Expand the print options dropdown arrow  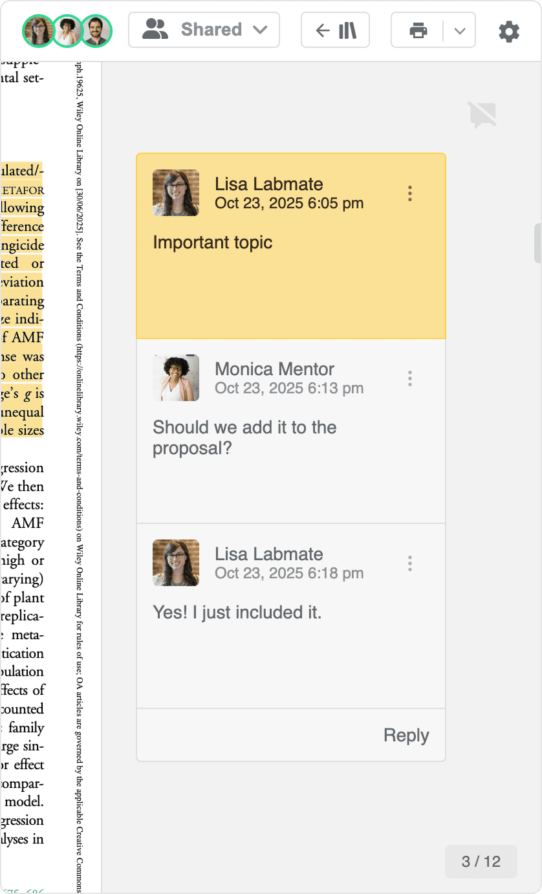(x=460, y=31)
